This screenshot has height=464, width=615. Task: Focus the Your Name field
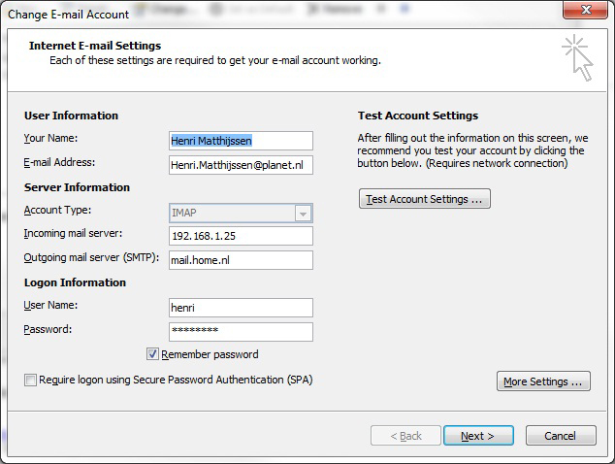[241, 141]
